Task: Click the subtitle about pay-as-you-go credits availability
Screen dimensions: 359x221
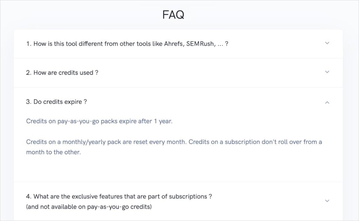Action: 88,207
